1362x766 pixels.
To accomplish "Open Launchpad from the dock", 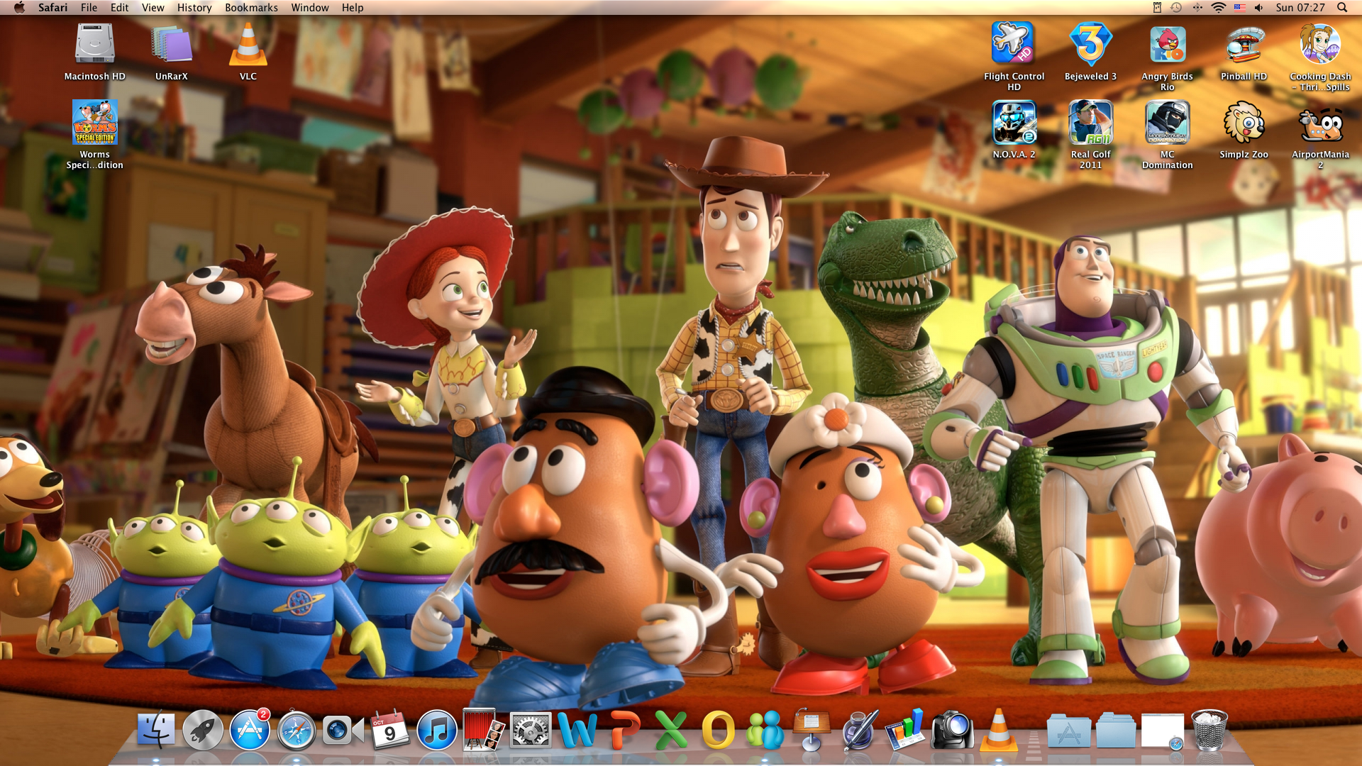I will (203, 731).
